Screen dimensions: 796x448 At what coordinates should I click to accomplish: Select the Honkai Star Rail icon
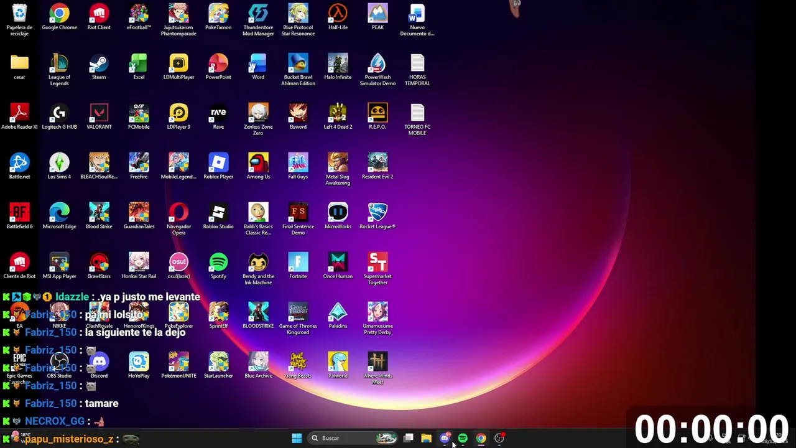tap(139, 266)
